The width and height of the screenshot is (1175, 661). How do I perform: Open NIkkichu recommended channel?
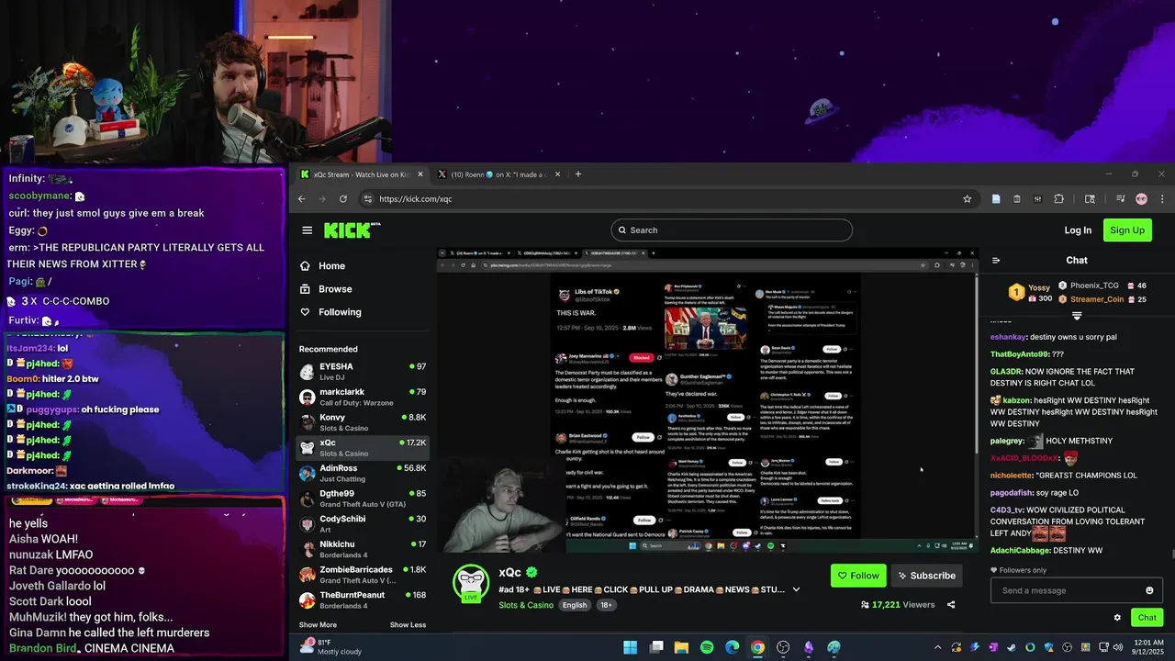(363, 549)
